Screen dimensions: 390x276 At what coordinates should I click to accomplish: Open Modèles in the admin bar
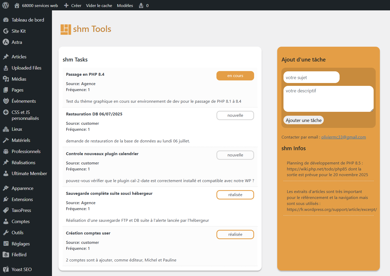tap(125, 5)
